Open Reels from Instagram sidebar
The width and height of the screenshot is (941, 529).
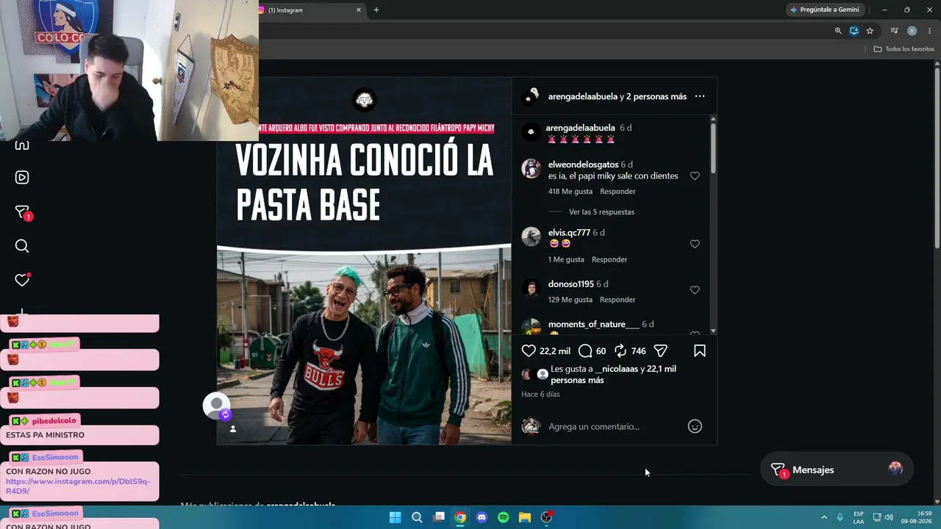click(x=22, y=177)
